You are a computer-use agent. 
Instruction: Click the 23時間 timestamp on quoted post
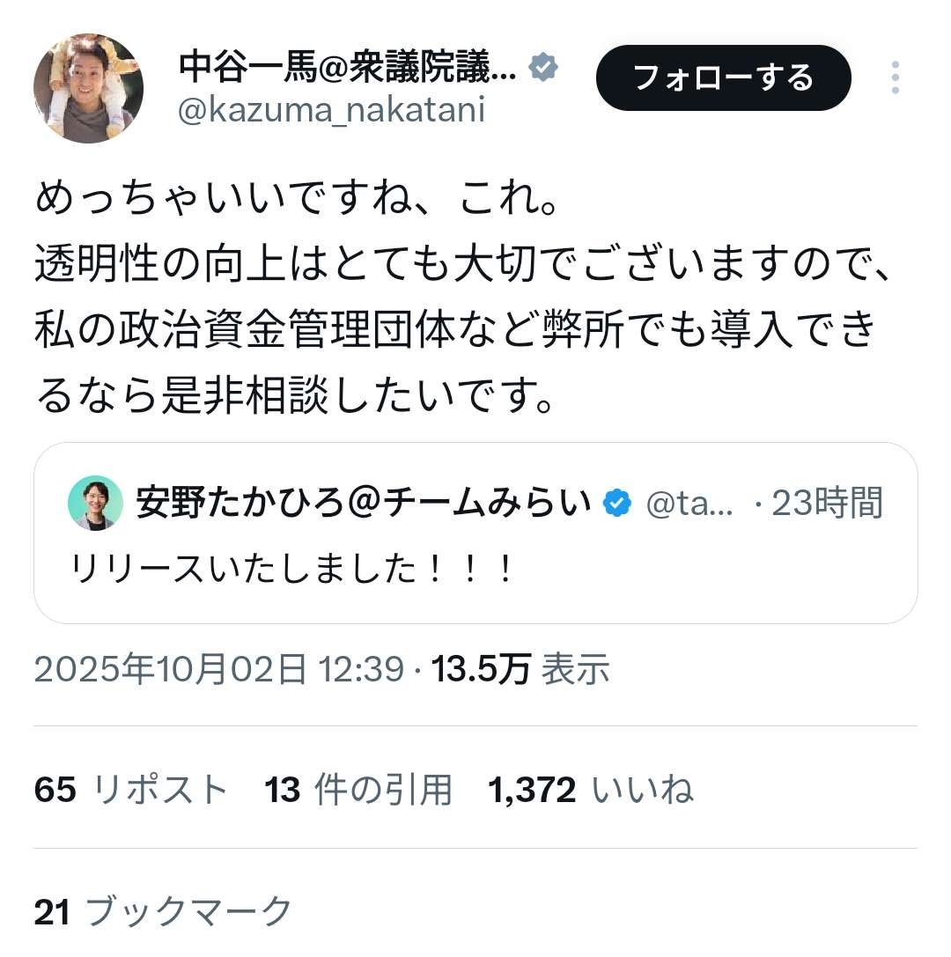pos(826,503)
